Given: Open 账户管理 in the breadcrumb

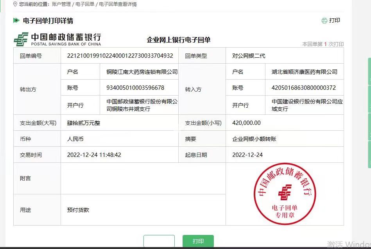Looking at the screenshot, I should (x=61, y=4).
